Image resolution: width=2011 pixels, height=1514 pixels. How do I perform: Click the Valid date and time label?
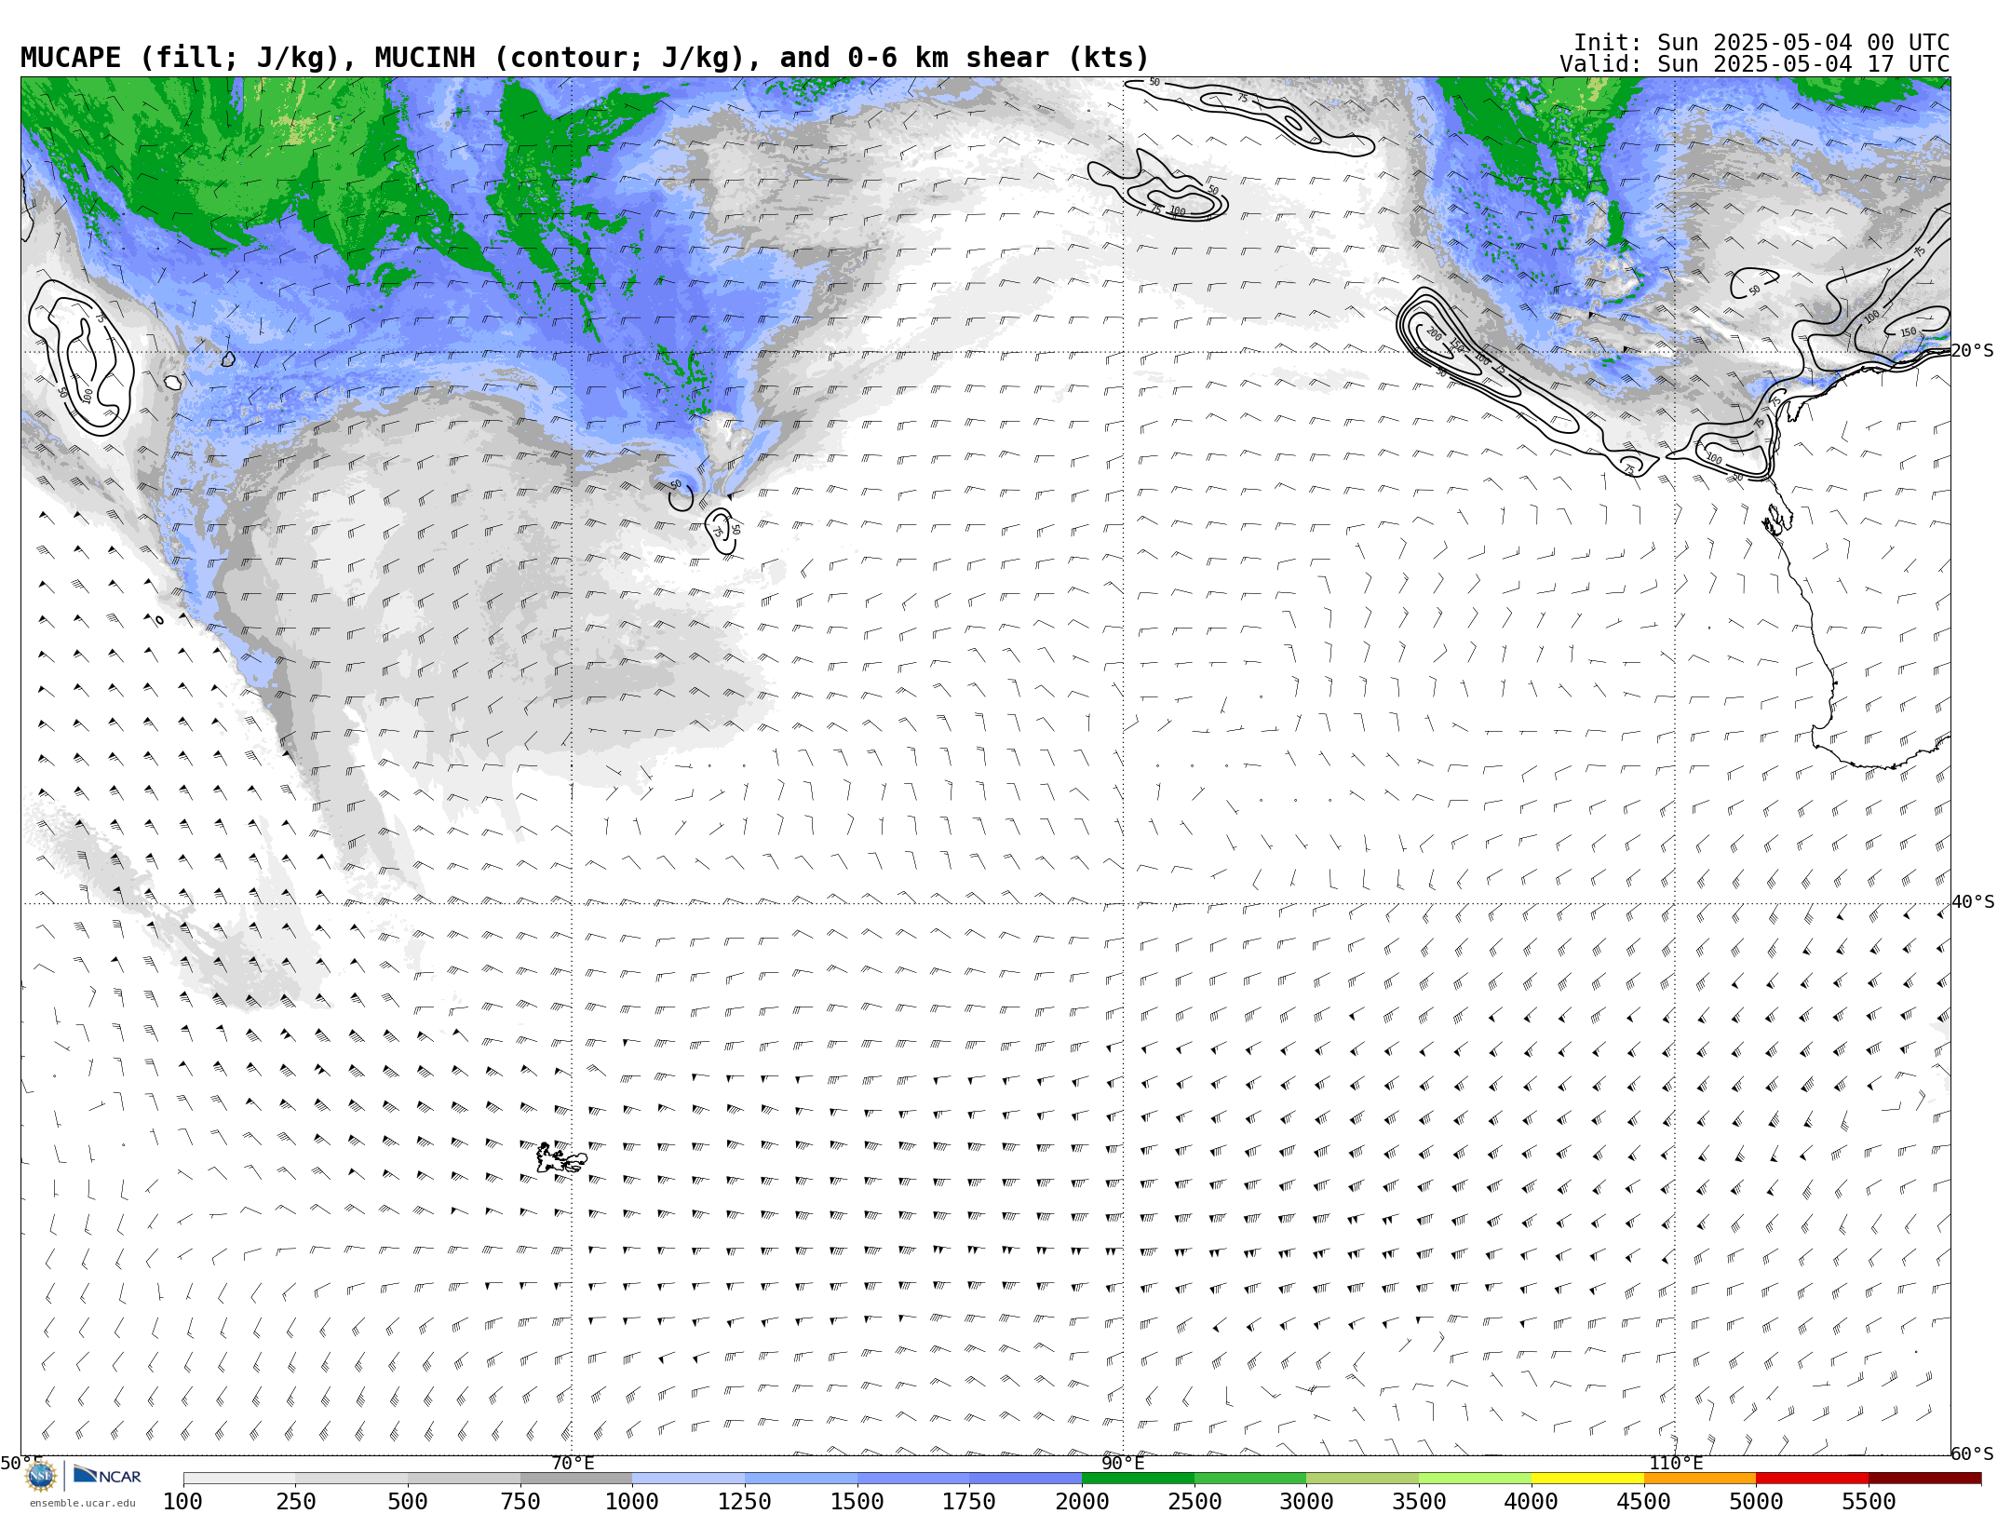(1754, 64)
